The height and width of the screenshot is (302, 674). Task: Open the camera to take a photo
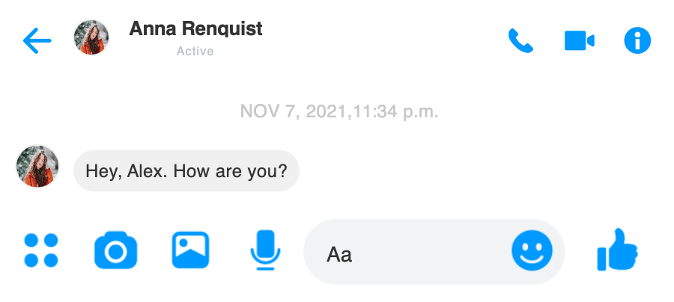coord(116,250)
